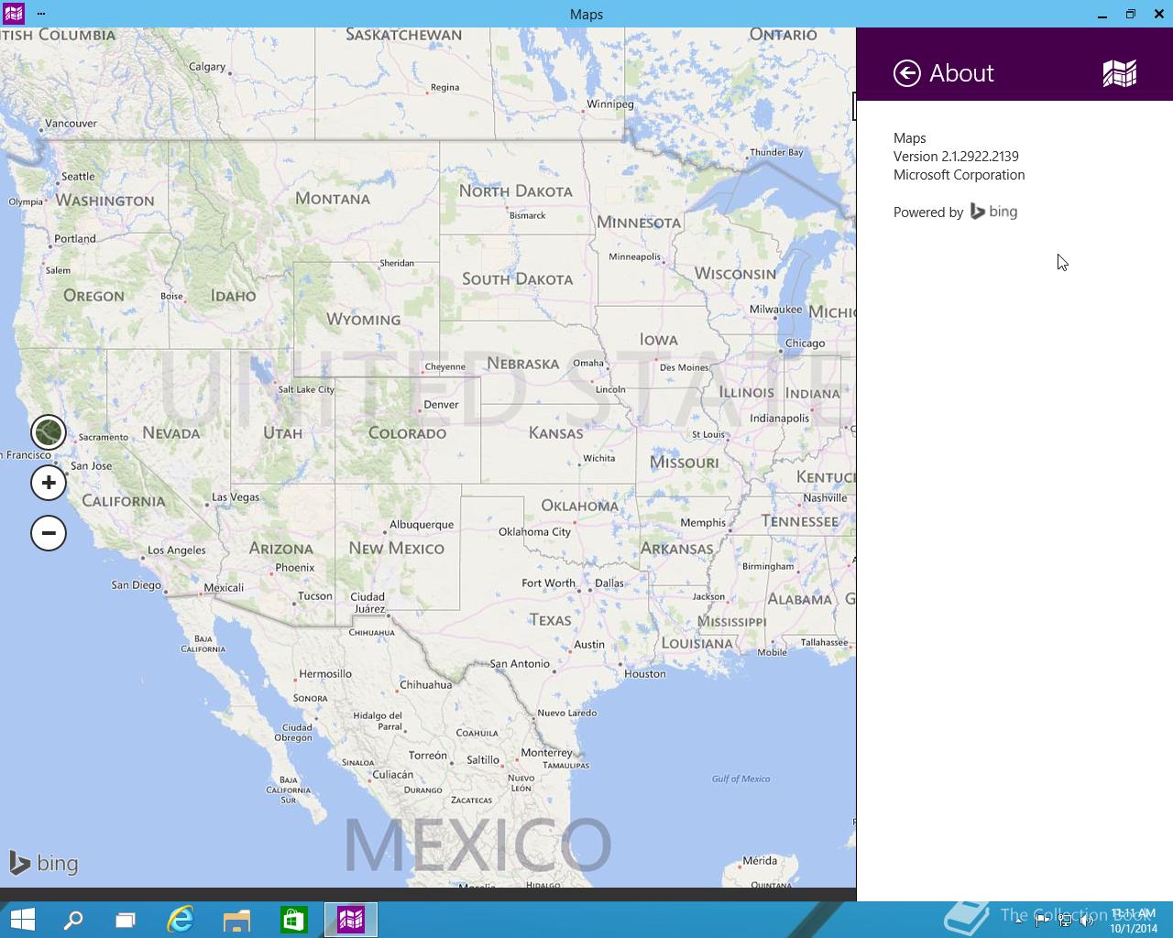The height and width of the screenshot is (938, 1173).
Task: Zoom in with the plus button
Action: [x=49, y=483]
